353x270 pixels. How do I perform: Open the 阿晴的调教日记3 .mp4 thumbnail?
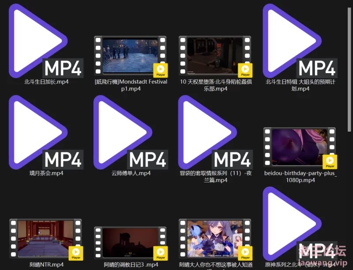(131, 243)
